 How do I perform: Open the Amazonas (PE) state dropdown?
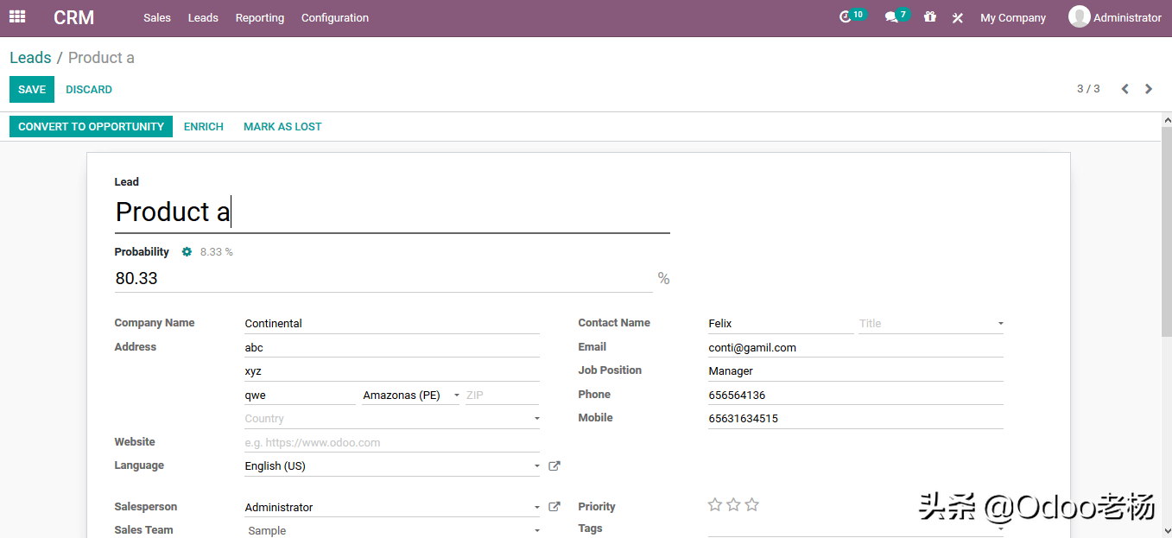[457, 394]
